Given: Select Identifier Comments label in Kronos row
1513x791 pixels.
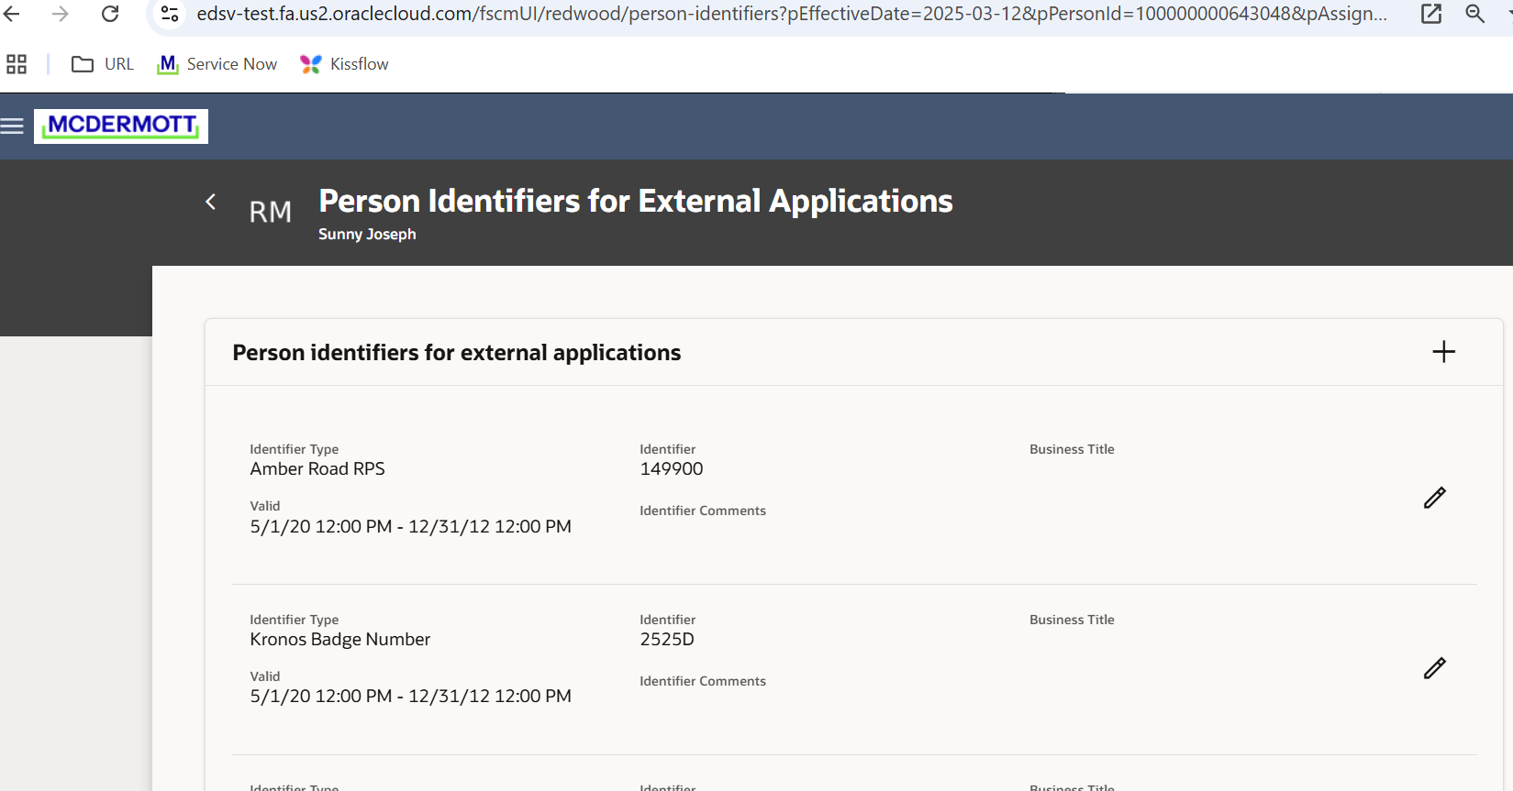Looking at the screenshot, I should click(703, 681).
